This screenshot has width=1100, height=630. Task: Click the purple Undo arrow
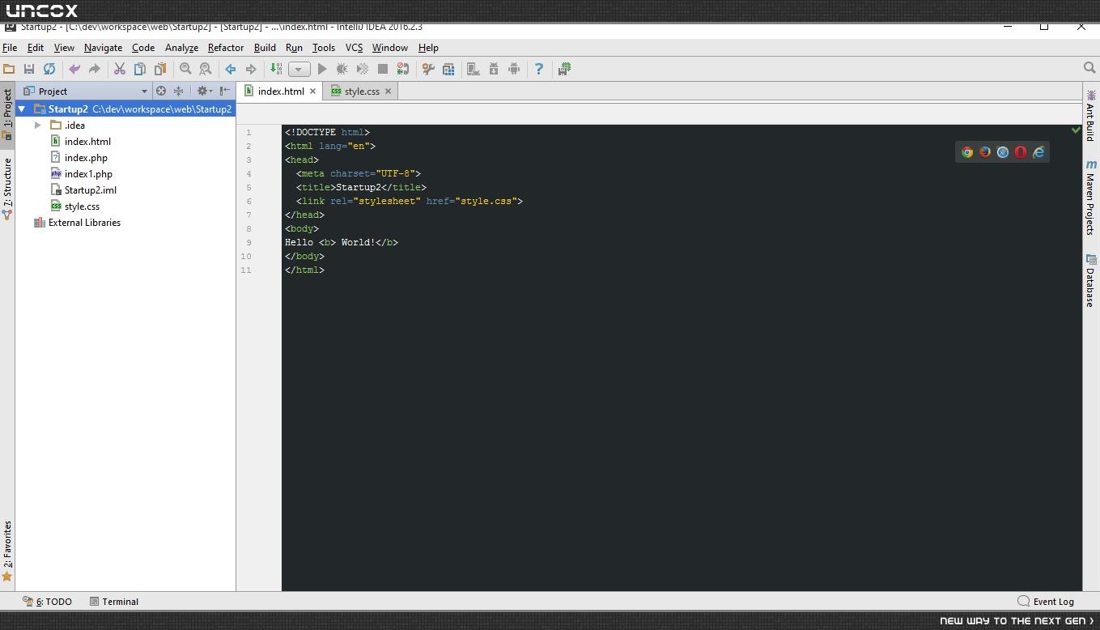[74, 69]
